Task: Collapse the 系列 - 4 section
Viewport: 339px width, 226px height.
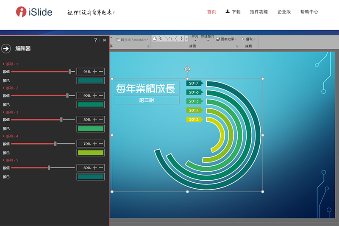Action: [3, 136]
